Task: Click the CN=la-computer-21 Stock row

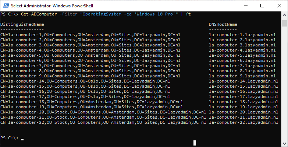Action: (103, 117)
